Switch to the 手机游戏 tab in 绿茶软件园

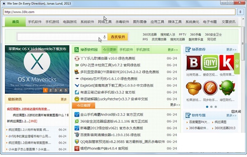click(143, 50)
